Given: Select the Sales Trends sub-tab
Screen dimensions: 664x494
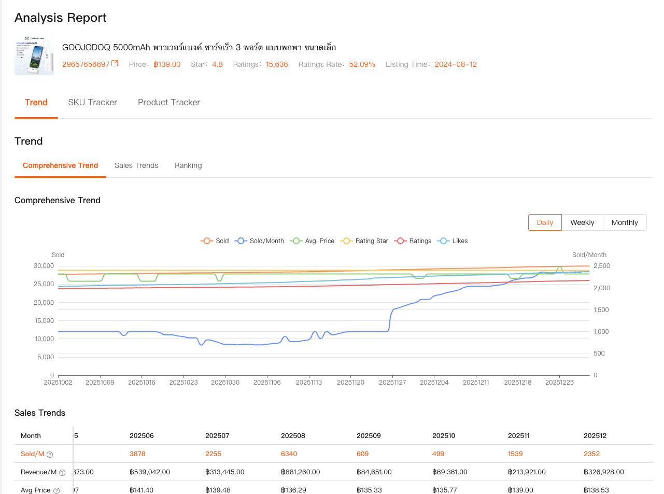Looking at the screenshot, I should click(136, 166).
